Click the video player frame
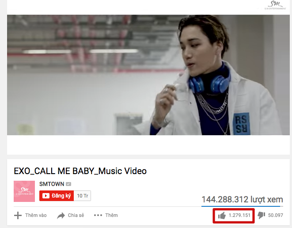Screen dimensions: 292x228 coord(148,75)
